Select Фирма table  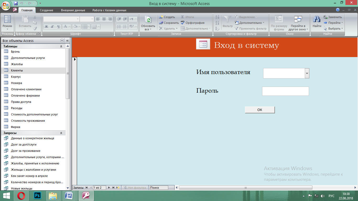tap(33, 127)
